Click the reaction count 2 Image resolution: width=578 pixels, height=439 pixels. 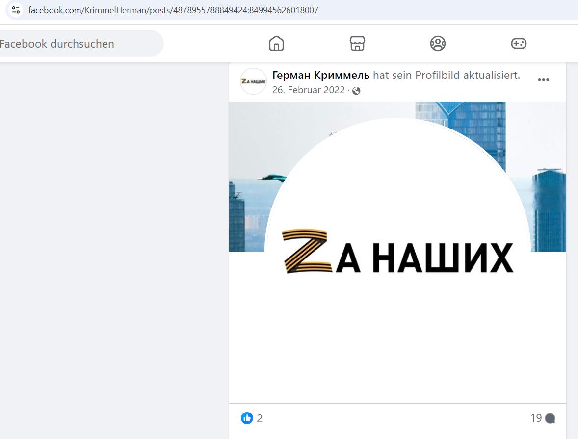tap(260, 418)
